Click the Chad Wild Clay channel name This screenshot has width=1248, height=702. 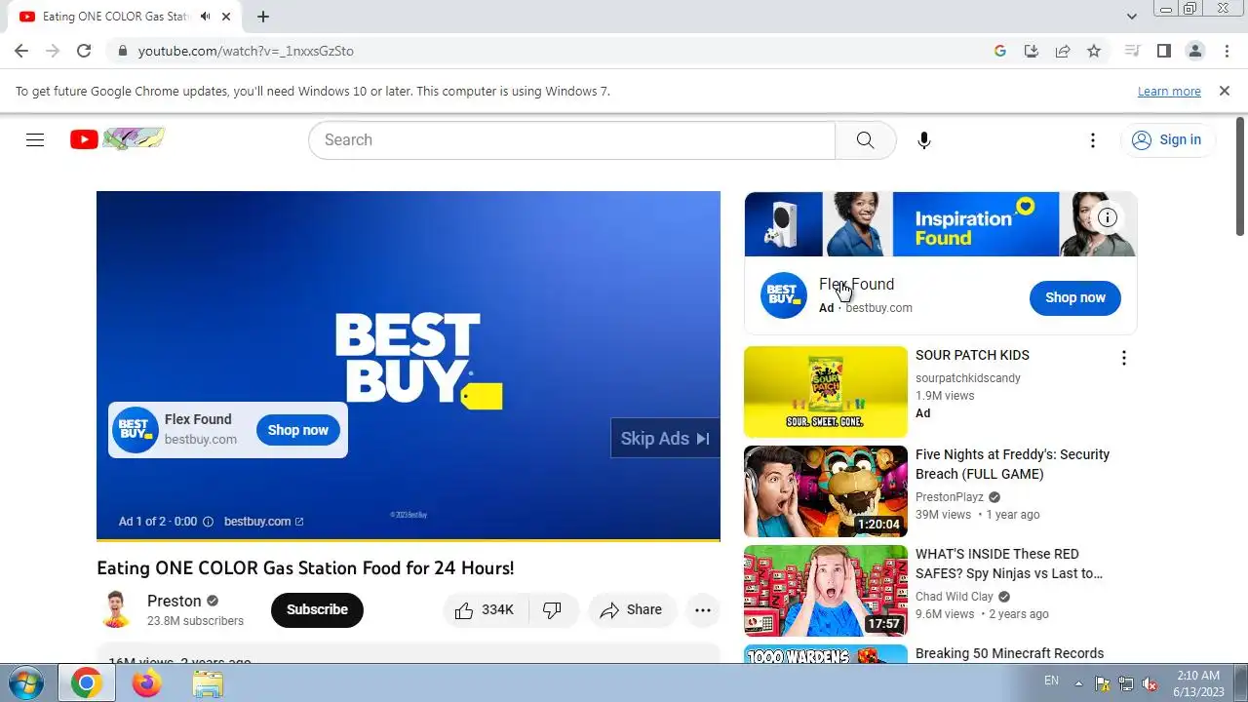pos(955,597)
